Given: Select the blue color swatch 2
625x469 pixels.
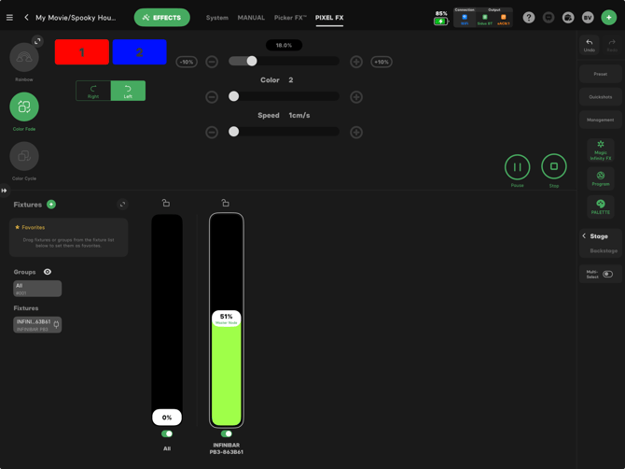Looking at the screenshot, I should click(x=140, y=52).
